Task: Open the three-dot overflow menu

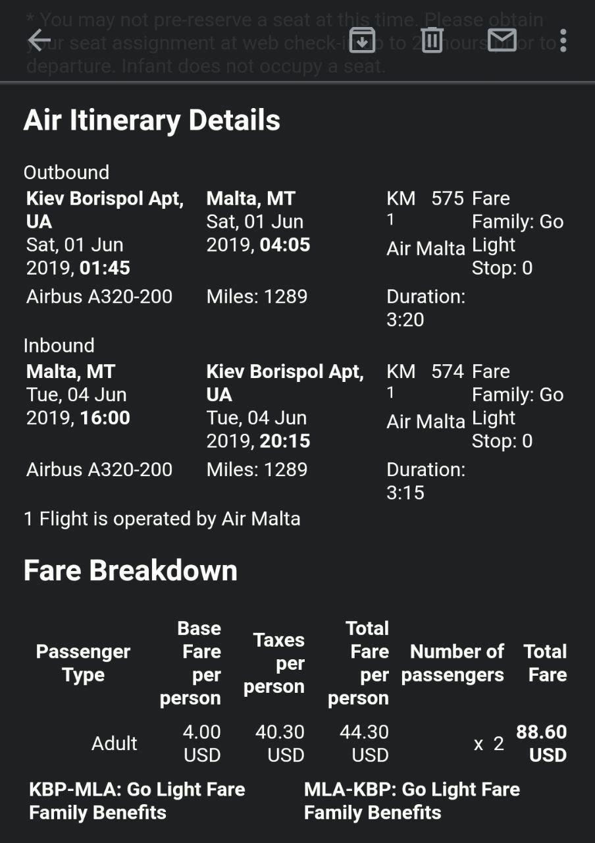Action: [x=563, y=40]
